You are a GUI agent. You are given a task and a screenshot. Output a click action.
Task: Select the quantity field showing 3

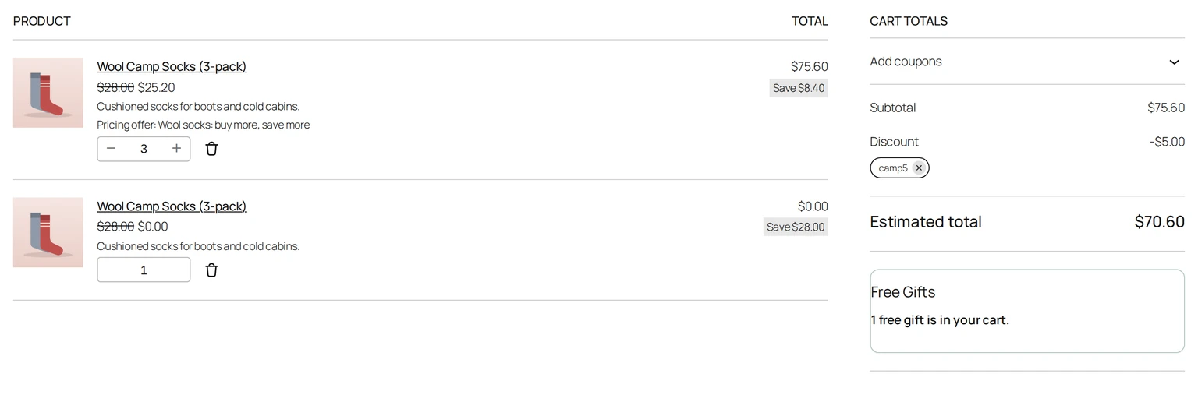pyautogui.click(x=144, y=149)
